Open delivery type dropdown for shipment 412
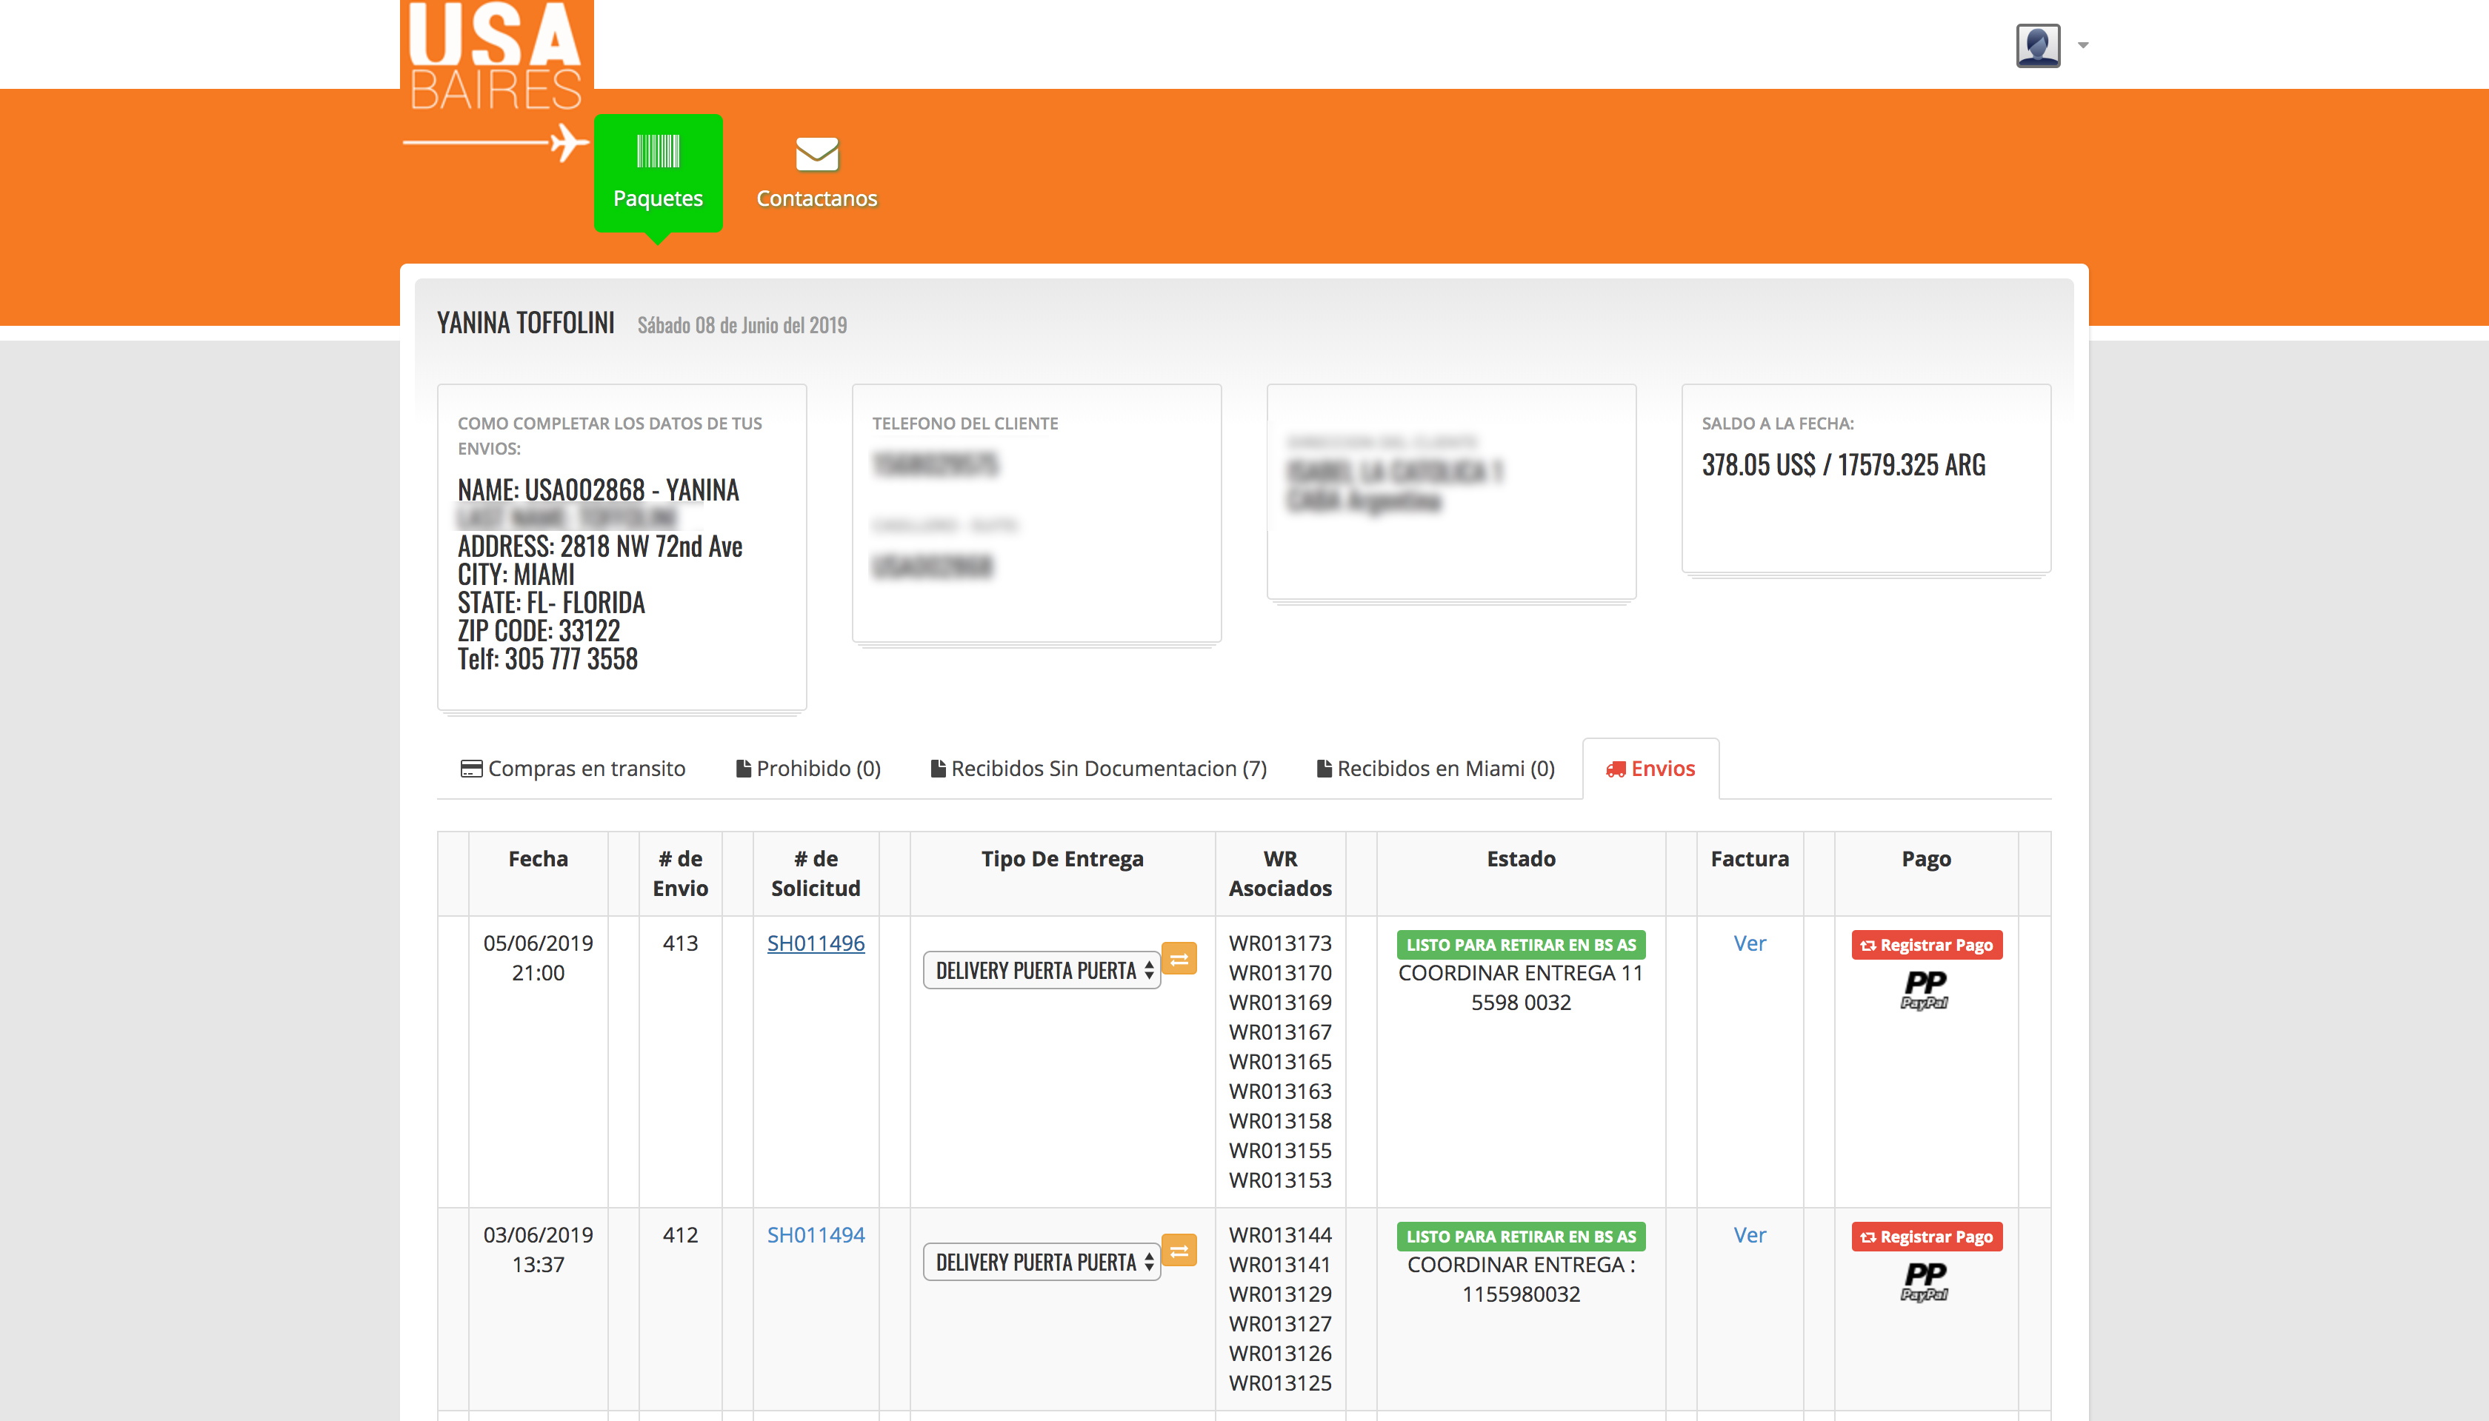The height and width of the screenshot is (1421, 2489). click(1042, 1262)
